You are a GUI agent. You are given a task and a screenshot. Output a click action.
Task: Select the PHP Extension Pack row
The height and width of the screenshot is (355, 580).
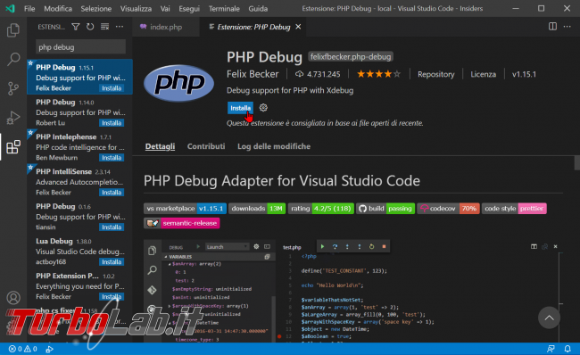point(80,285)
